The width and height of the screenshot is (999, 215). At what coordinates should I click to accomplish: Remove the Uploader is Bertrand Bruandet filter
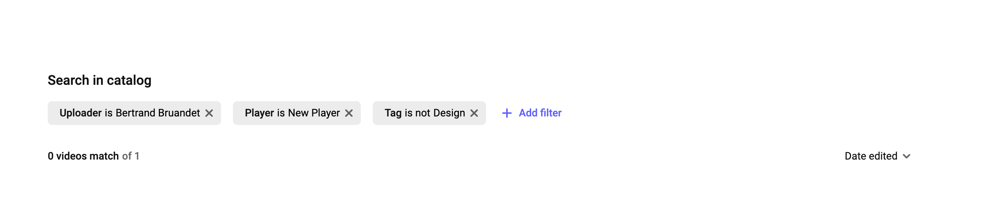[209, 113]
